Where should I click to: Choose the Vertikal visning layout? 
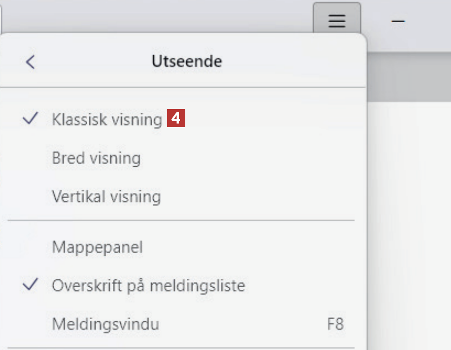[106, 197]
